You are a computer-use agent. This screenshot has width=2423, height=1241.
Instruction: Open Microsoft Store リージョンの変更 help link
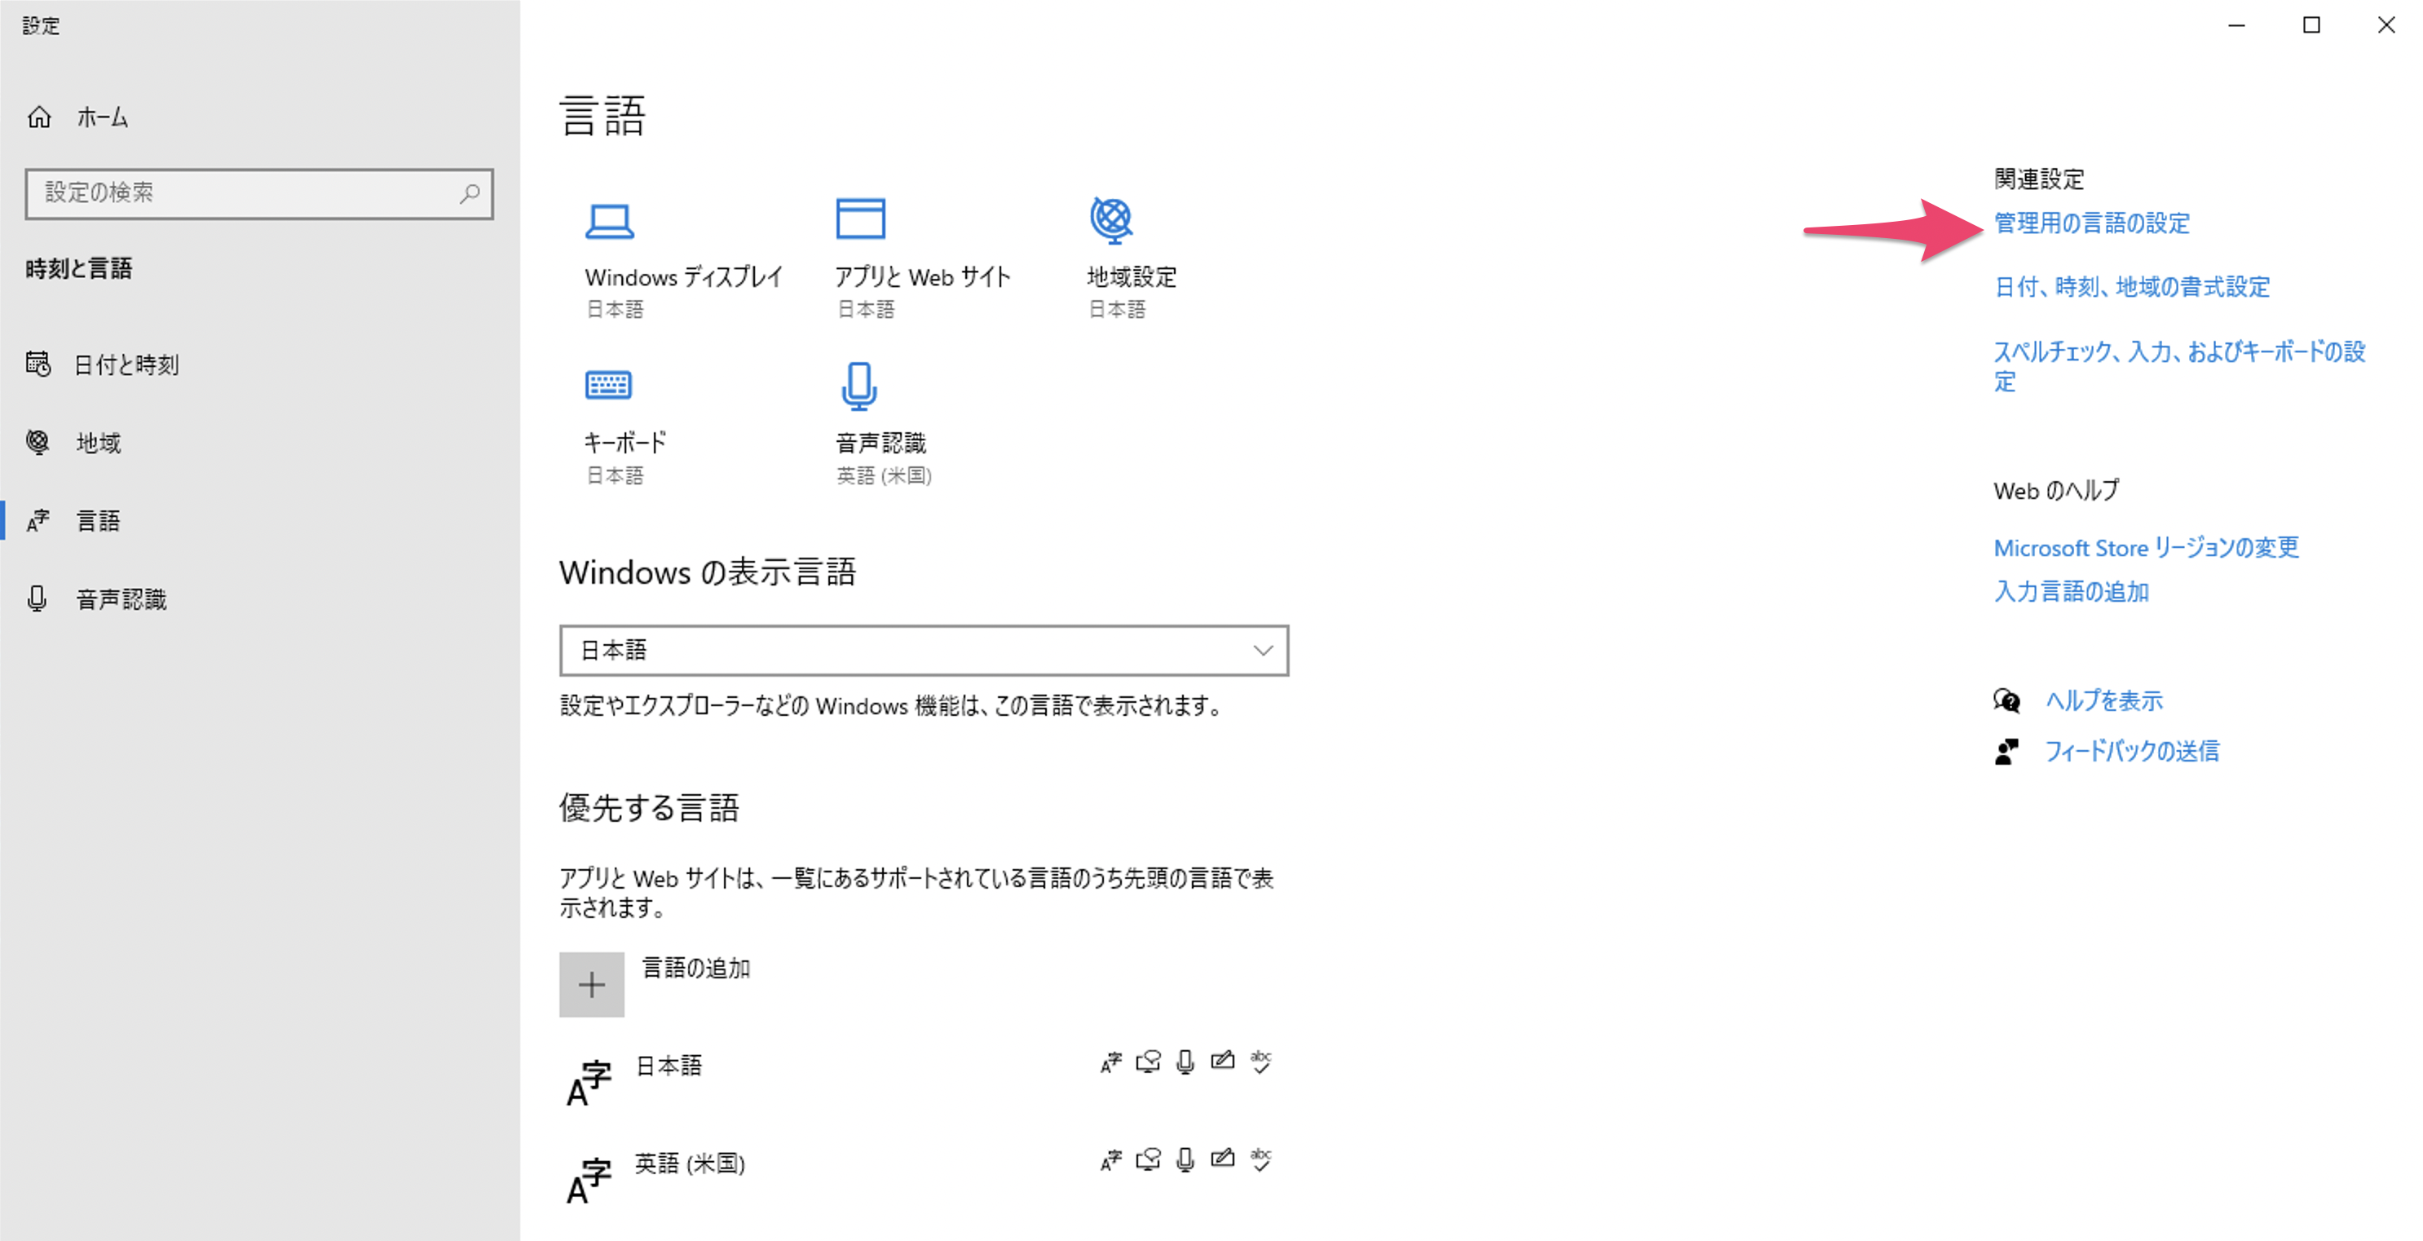click(2146, 548)
